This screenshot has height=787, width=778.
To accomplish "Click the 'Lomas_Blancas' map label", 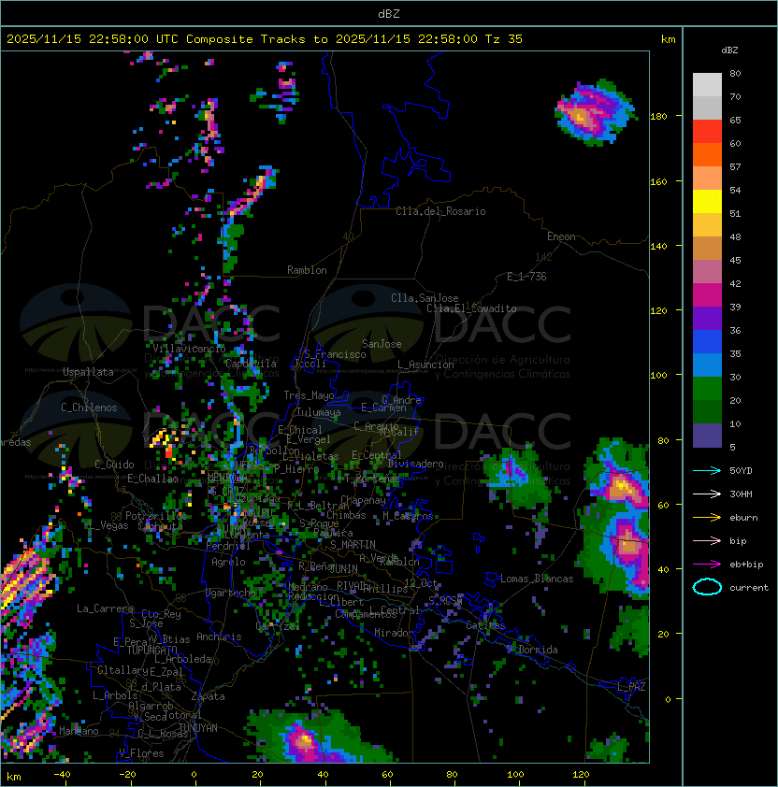I will [537, 579].
